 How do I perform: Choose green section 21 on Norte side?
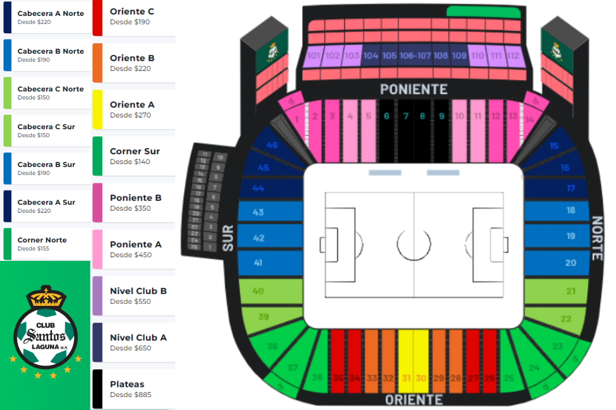(x=570, y=291)
